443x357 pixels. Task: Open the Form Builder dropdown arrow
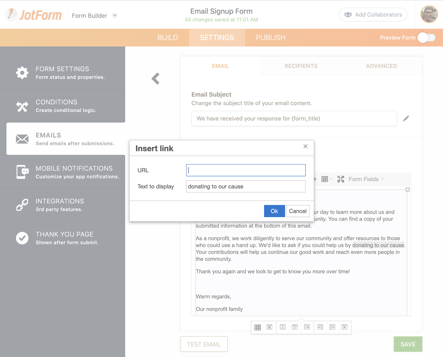click(115, 16)
